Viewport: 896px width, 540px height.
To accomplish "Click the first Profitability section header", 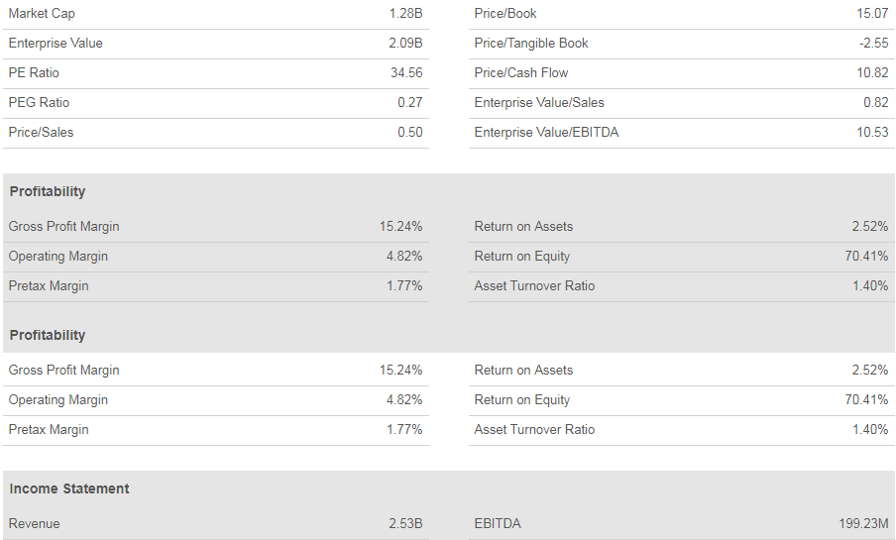I will [48, 191].
